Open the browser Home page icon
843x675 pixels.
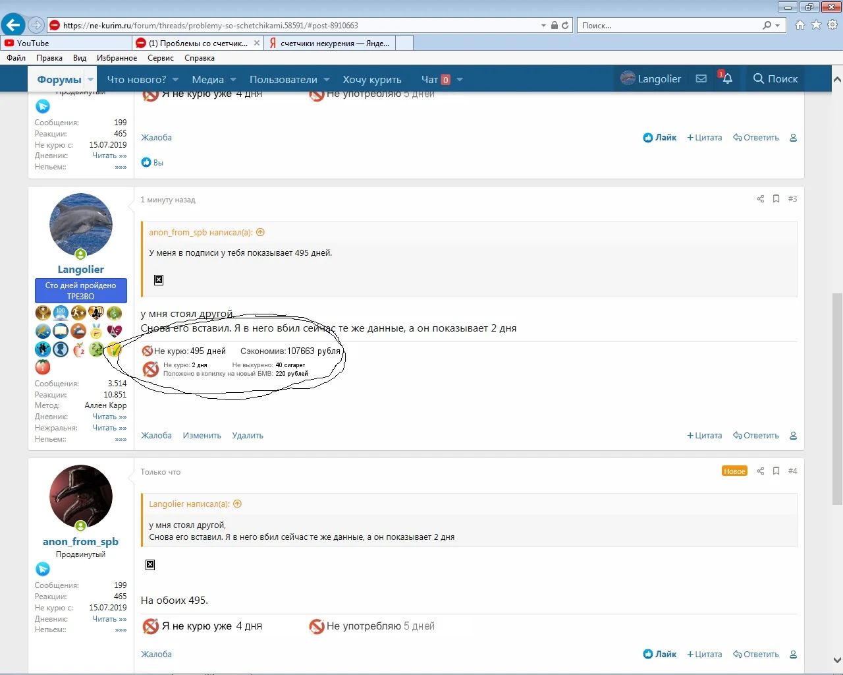pyautogui.click(x=800, y=25)
